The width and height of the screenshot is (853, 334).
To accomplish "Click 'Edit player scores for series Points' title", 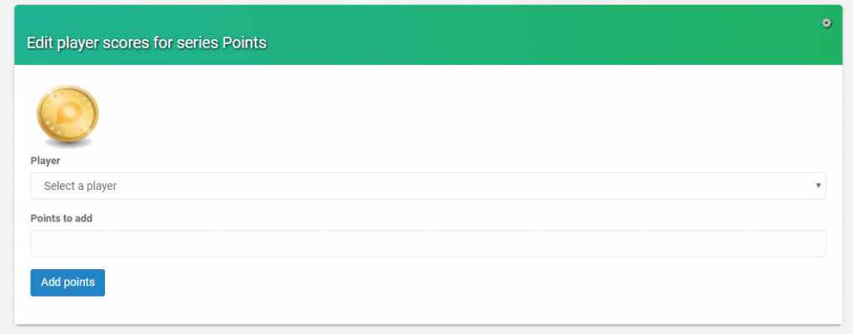I will tap(147, 42).
